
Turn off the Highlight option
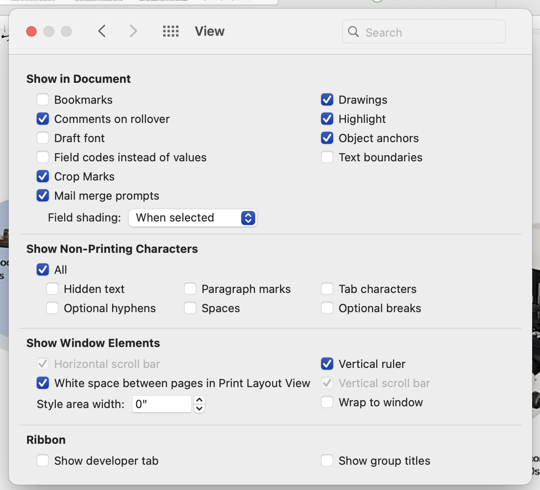pos(327,119)
